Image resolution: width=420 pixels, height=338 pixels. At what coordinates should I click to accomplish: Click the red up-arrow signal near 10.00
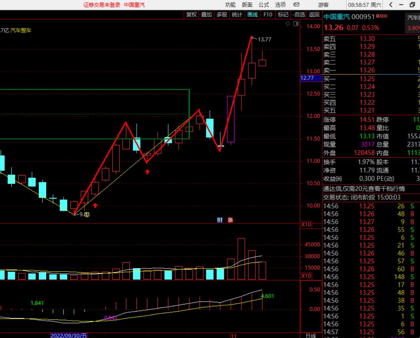coord(95,205)
